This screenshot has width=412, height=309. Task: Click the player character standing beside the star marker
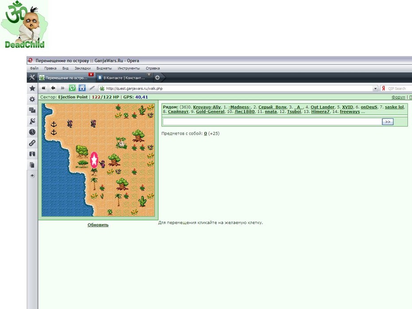(103, 164)
